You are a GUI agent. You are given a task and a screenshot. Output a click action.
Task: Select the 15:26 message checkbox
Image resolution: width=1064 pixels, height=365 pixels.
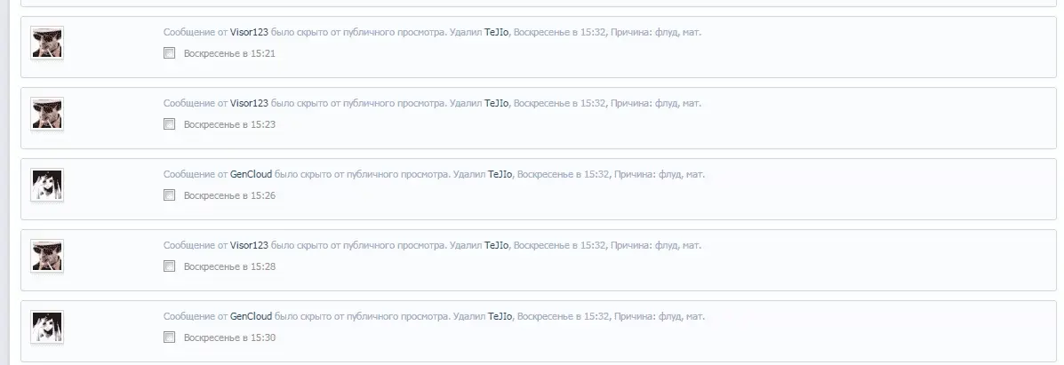point(170,195)
